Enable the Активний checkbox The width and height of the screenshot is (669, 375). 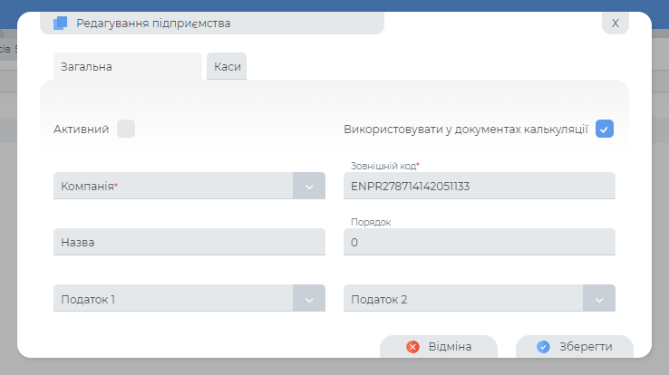(x=126, y=130)
